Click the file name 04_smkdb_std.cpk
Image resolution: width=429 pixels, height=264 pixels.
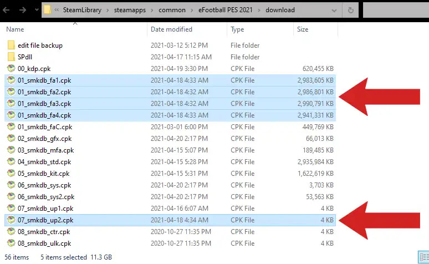(x=44, y=162)
